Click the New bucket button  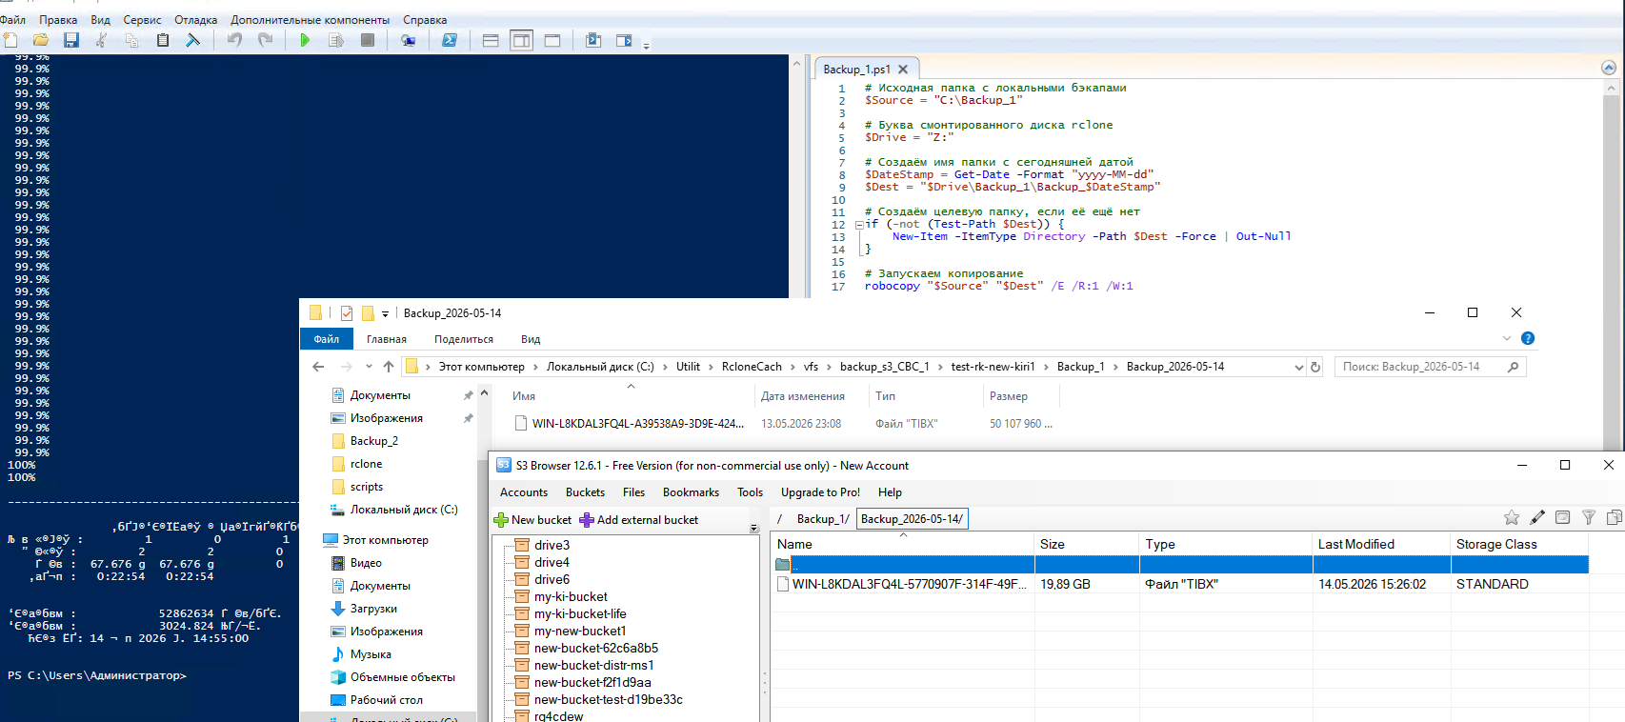532,520
